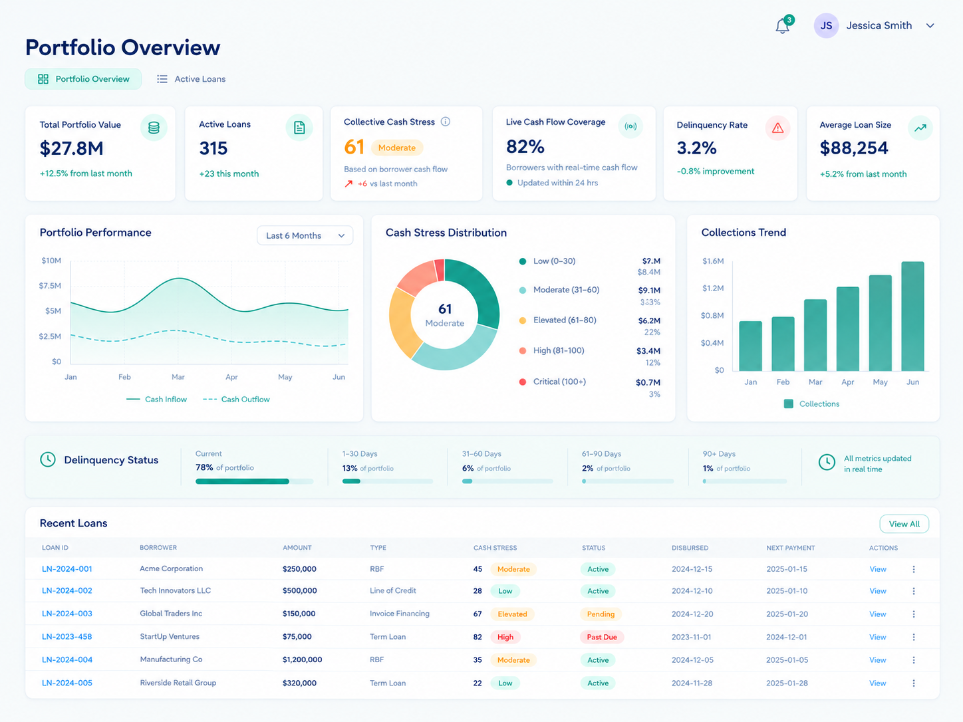Click the Delinquency Rate warning triangle icon
The height and width of the screenshot is (722, 963).
click(x=777, y=128)
